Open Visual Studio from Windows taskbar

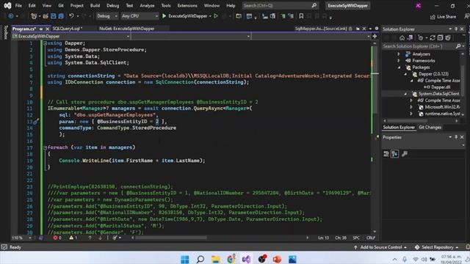tap(247, 259)
